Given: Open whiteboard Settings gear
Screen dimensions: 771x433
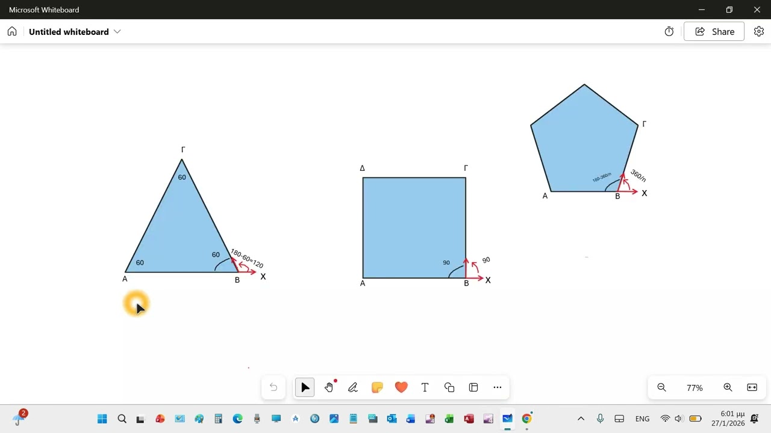Looking at the screenshot, I should tap(759, 31).
